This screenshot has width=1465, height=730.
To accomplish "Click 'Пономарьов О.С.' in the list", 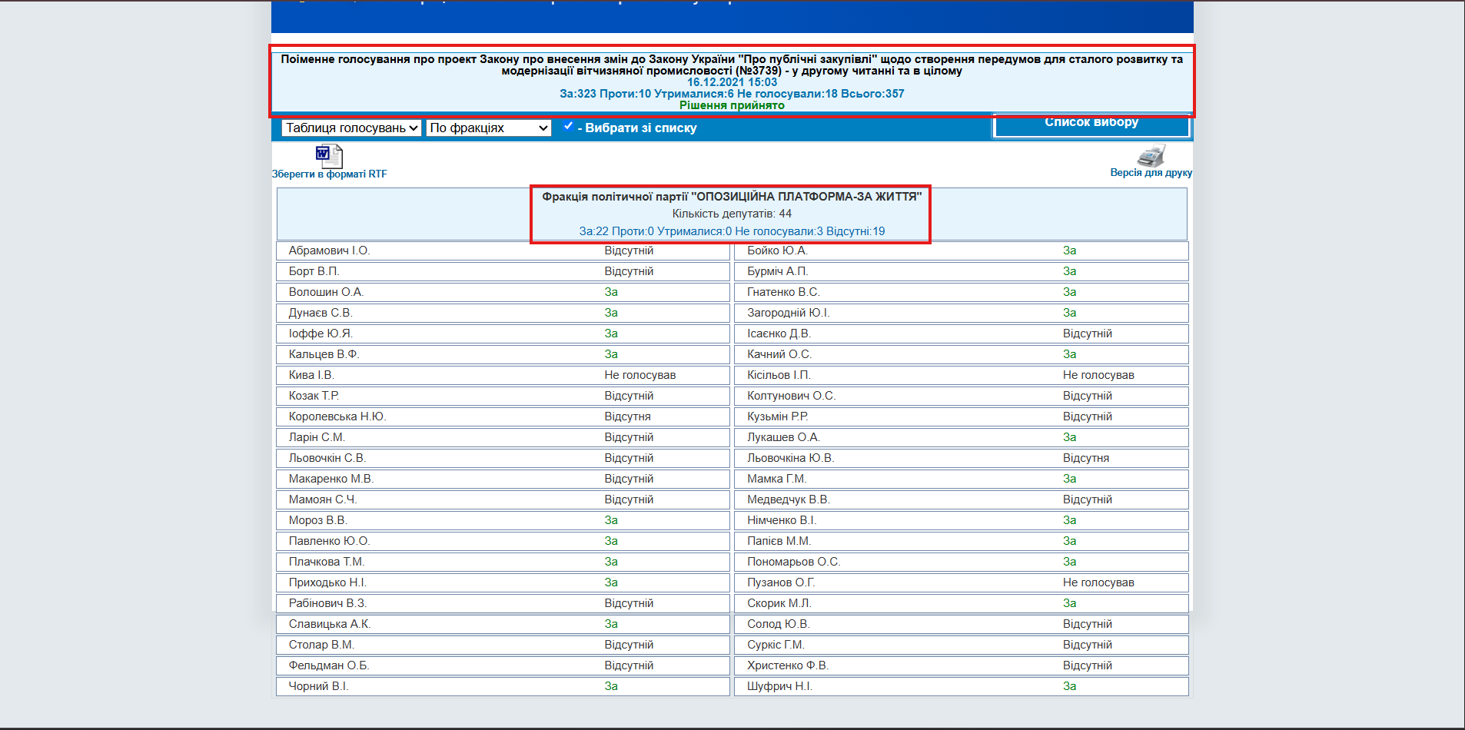I will (x=793, y=562).
